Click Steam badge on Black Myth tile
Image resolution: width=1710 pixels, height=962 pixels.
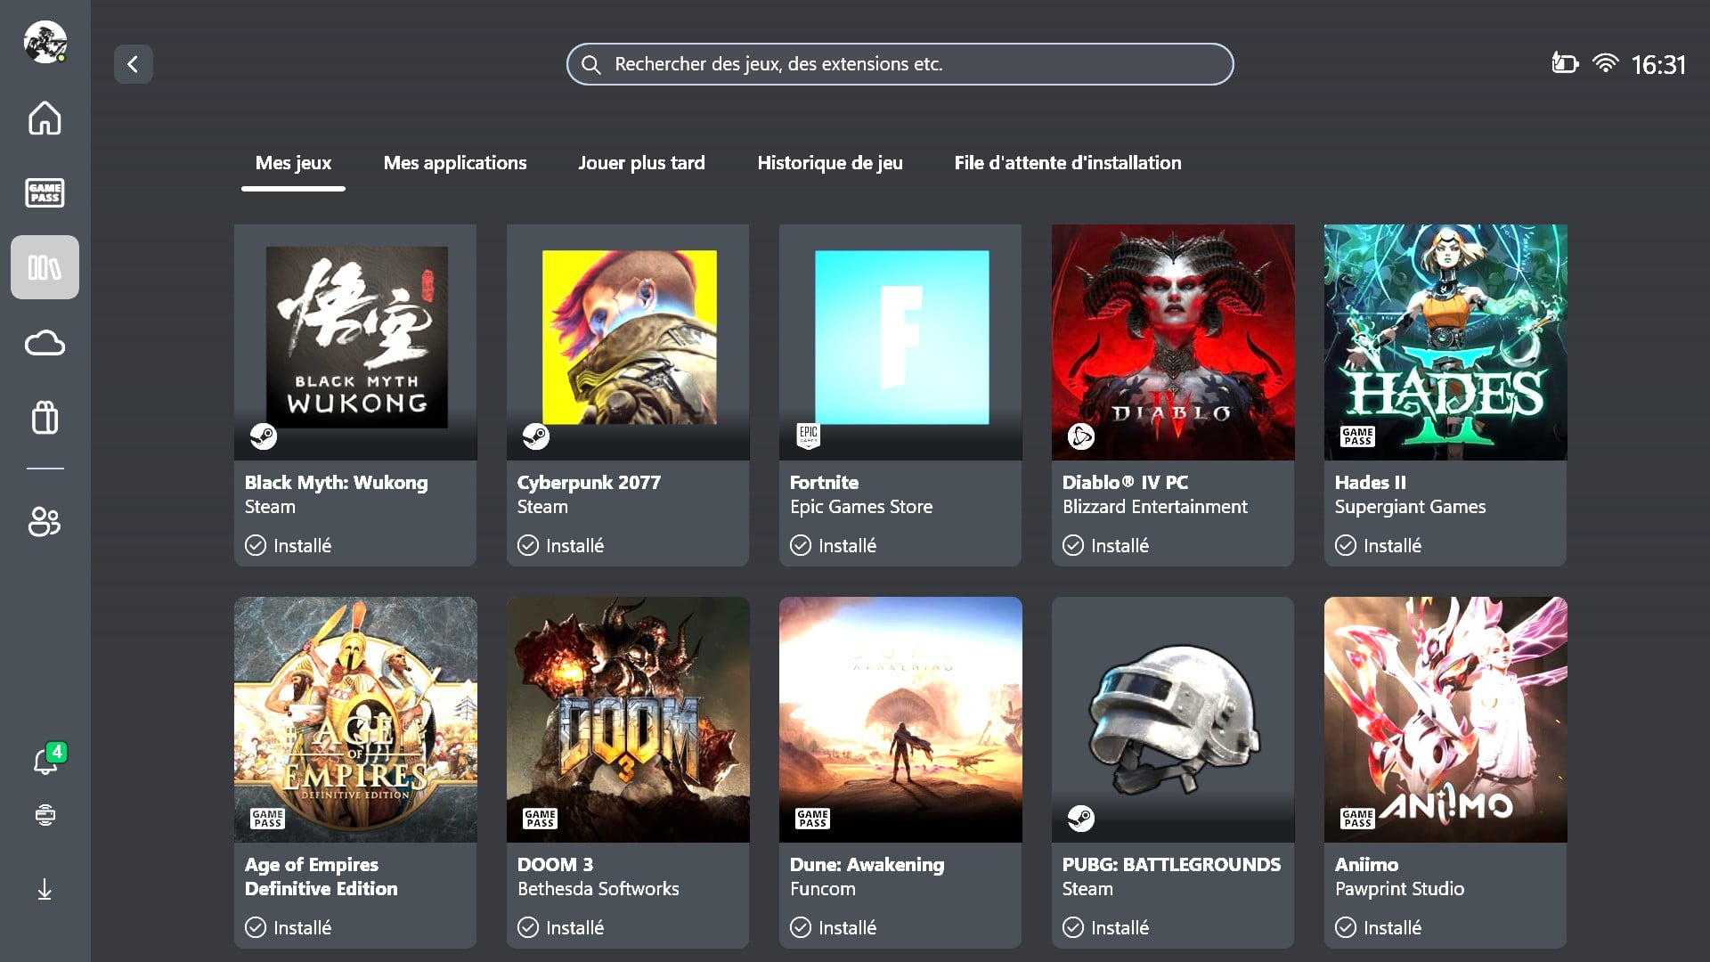tap(264, 436)
